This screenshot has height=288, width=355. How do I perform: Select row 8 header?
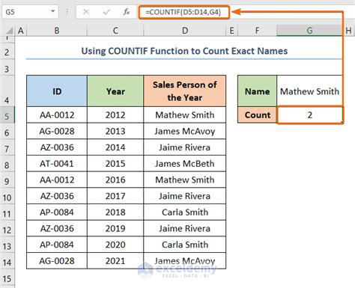point(7,164)
